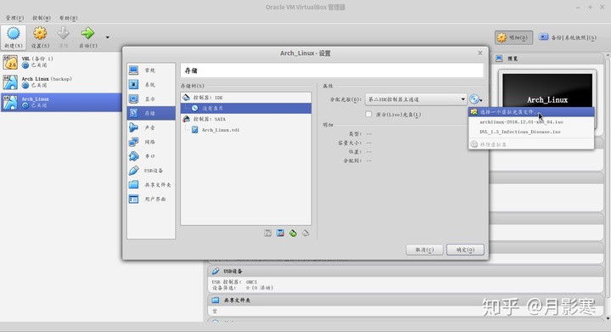
Task: Click the remove controller icon below storage tree
Action: click(280, 233)
